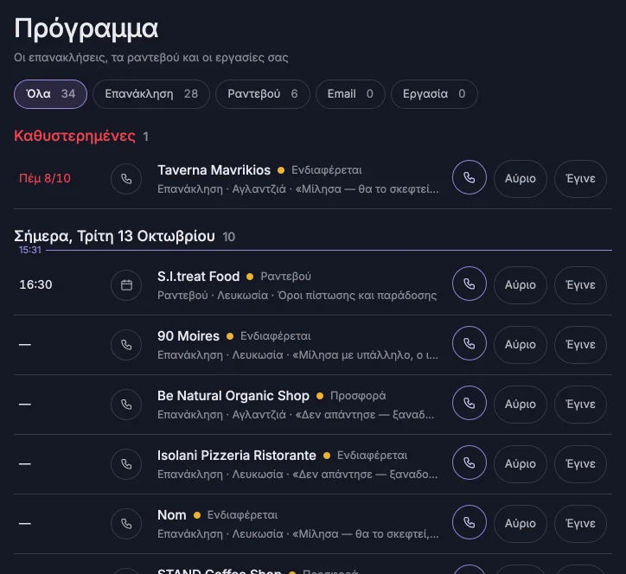Image resolution: width=626 pixels, height=574 pixels.
Task: Postpone S.I.treat Food to Αύριο
Action: [521, 285]
